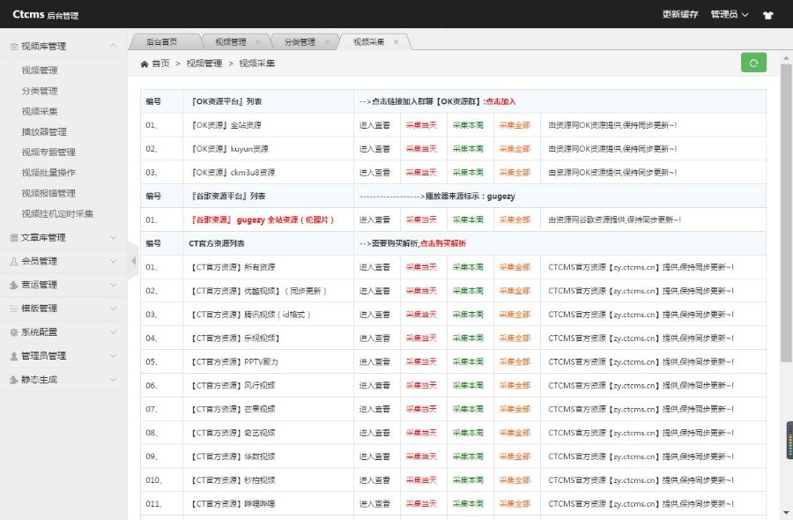
Task: Click 采集本周 for 秒拍视频 row
Action: point(468,480)
